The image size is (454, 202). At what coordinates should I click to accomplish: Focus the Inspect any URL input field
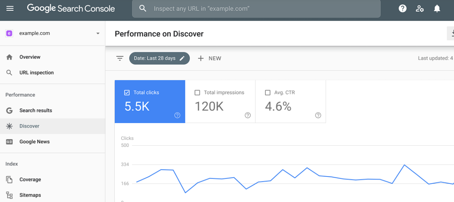[x=256, y=9]
